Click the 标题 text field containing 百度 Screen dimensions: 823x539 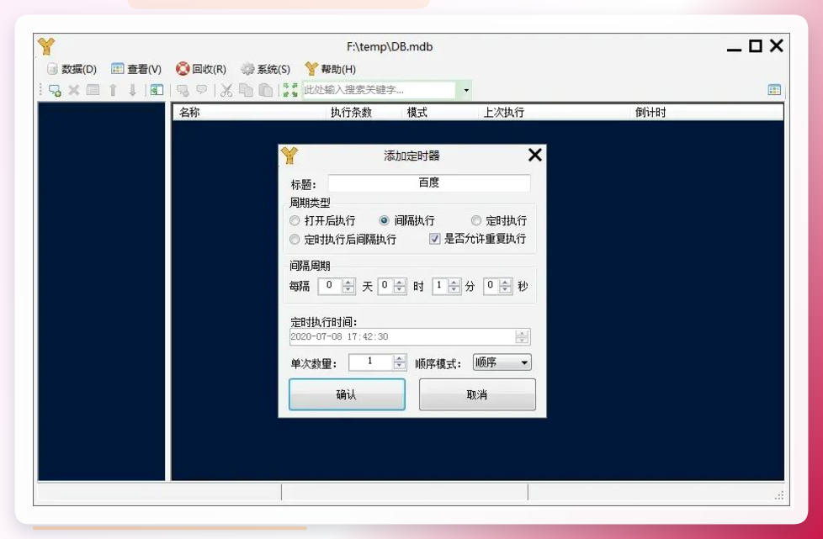coord(429,183)
